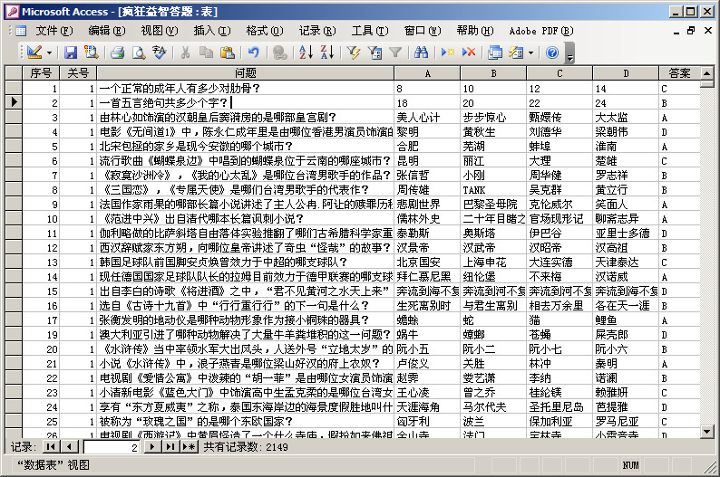Click the Database Window icon
The width and height of the screenshot is (720, 477).
[495, 52]
